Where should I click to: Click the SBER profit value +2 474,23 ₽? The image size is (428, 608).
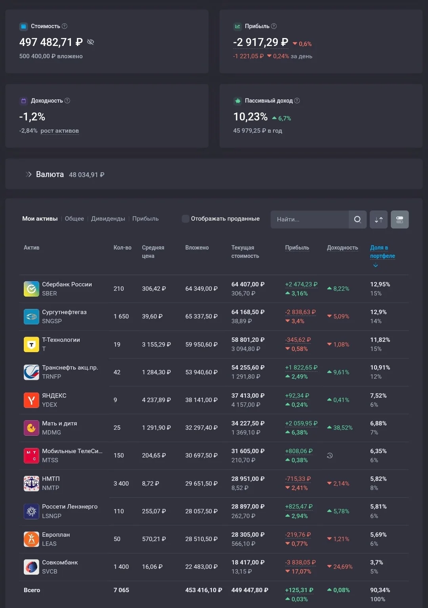(x=301, y=284)
